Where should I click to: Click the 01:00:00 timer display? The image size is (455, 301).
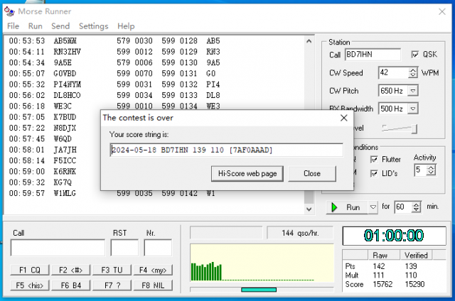[x=394, y=236]
